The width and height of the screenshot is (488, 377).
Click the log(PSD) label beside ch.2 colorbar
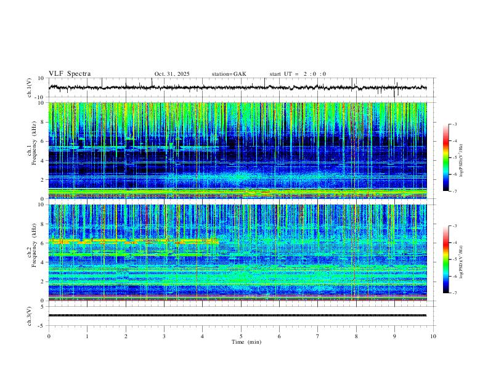tap(461, 262)
